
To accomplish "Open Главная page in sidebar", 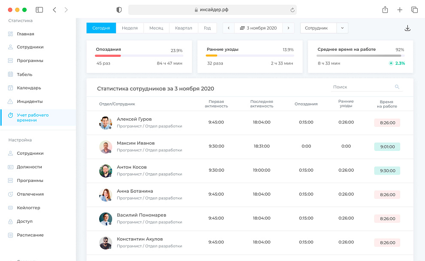I will [x=25, y=34].
